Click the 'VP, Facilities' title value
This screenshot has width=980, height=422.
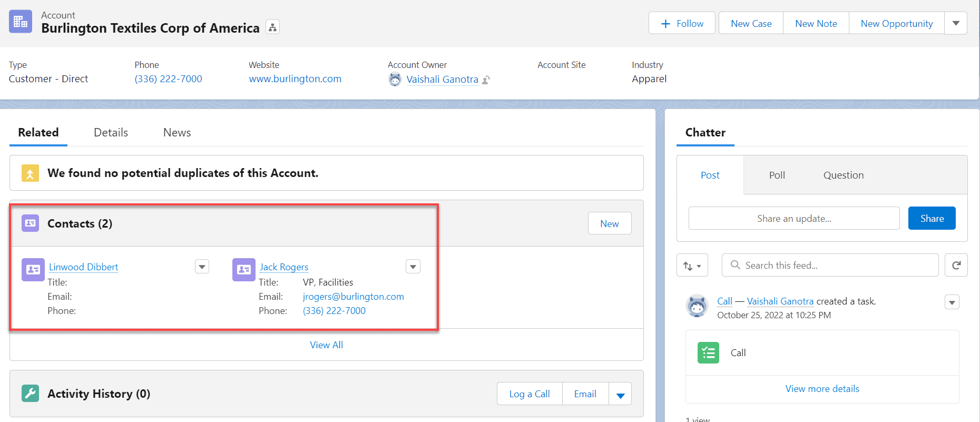pyautogui.click(x=328, y=282)
